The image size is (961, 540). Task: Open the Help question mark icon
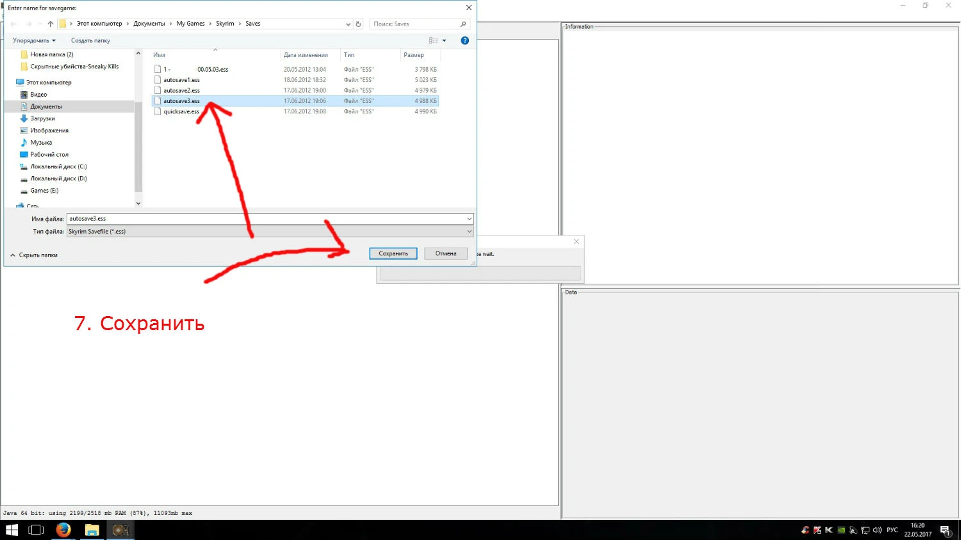coord(464,40)
